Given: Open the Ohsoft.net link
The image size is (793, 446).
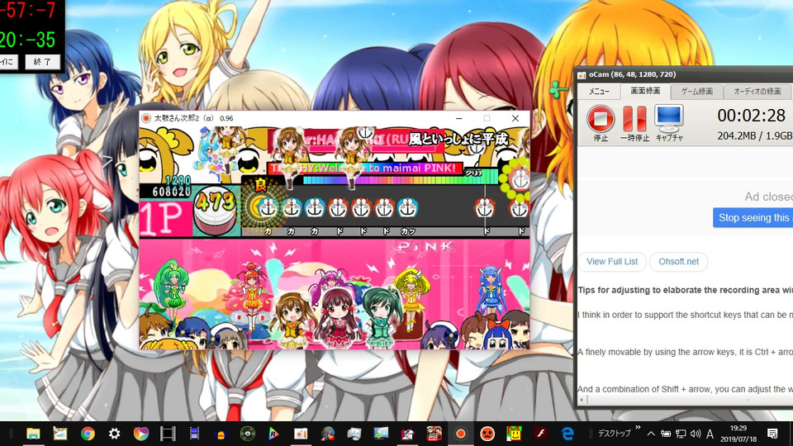Looking at the screenshot, I should point(678,262).
